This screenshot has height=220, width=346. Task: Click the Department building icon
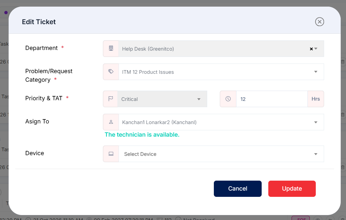click(111, 49)
